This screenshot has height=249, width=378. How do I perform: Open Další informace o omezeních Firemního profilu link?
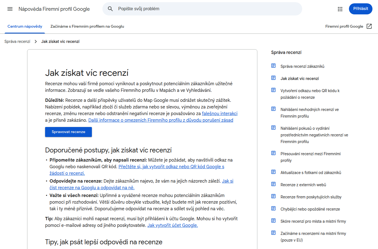click(161, 120)
